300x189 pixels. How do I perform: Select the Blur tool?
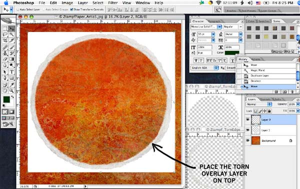tap(5, 65)
